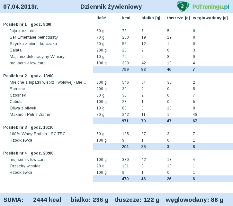233x206 pixels.
Task: Click the total 2444 kcal value
Action: pyautogui.click(x=47, y=200)
